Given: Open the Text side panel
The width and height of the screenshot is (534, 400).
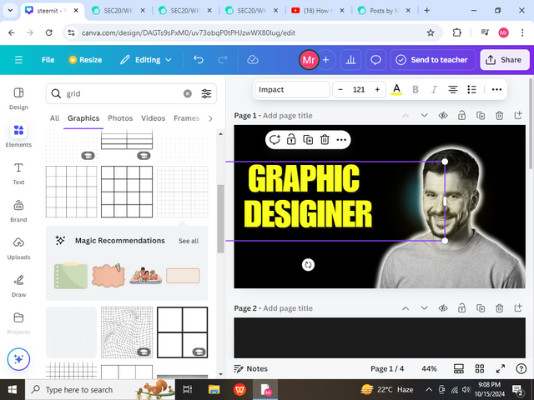Looking at the screenshot, I should point(18,174).
